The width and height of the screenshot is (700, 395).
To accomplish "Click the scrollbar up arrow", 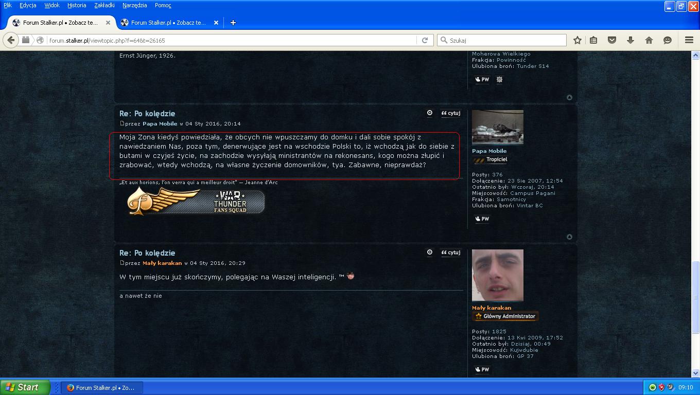I will (695, 55).
